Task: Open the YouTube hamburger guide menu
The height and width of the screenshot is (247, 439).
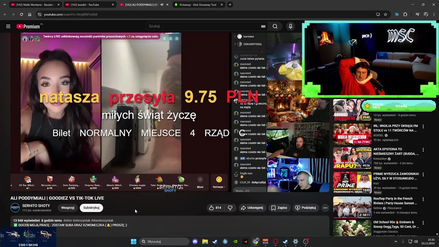Action: (8, 26)
